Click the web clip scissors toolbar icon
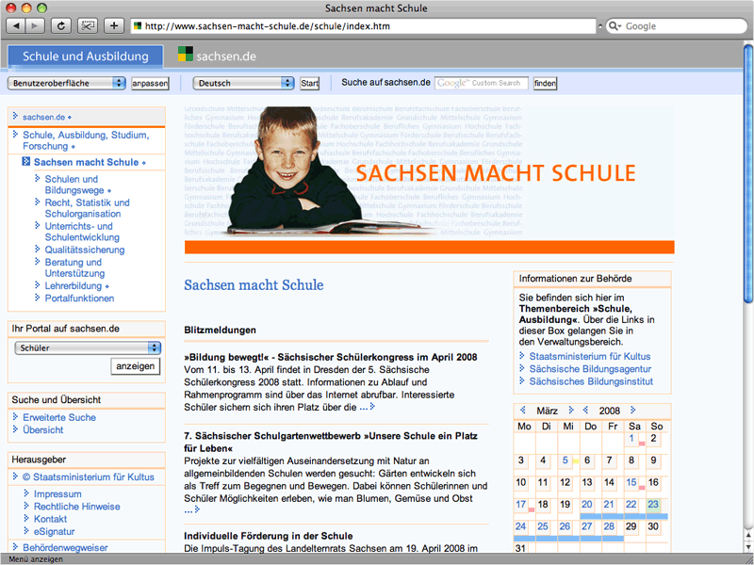 [x=88, y=25]
